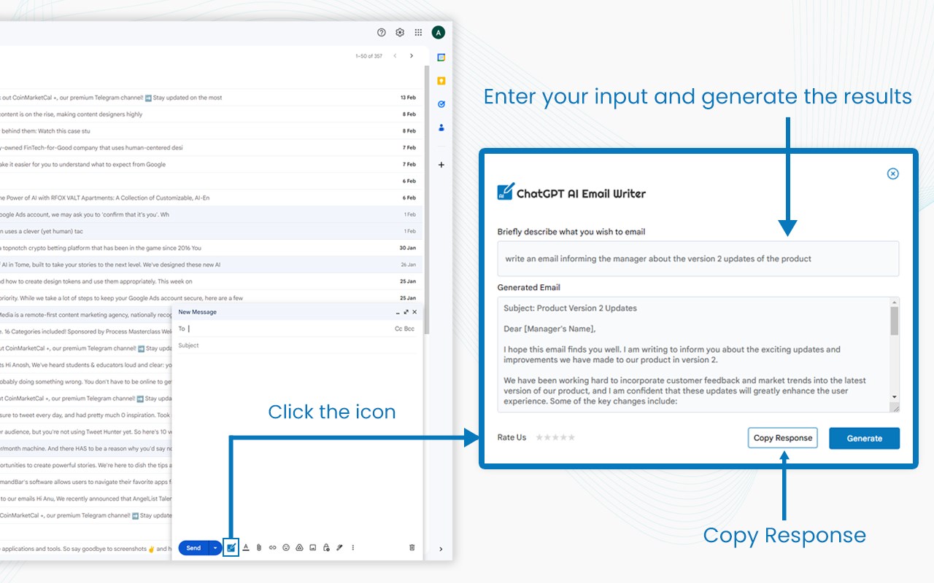Open the emoji picker in the compose window

tap(286, 547)
